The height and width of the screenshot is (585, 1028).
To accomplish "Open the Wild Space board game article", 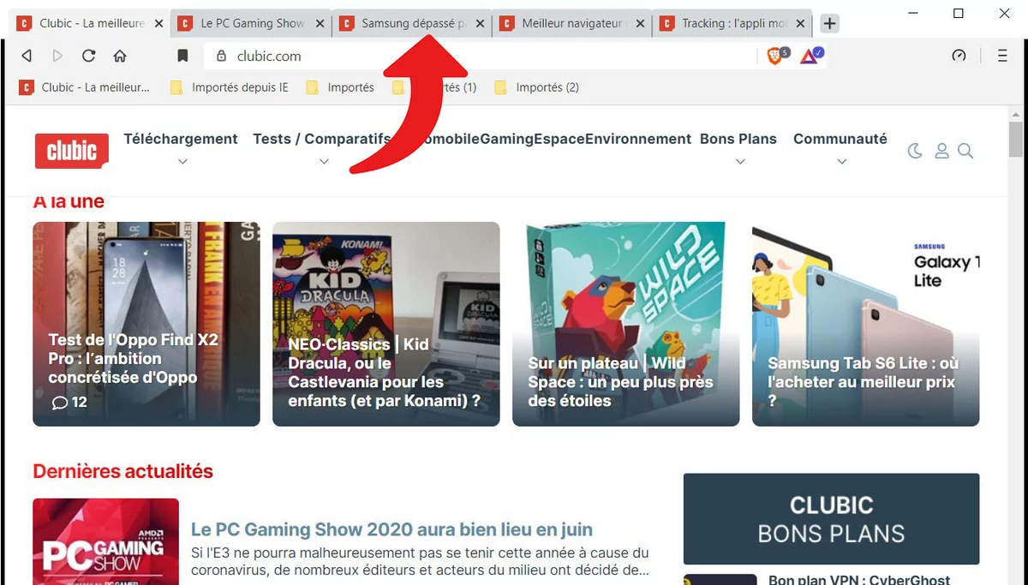I will pos(626,324).
